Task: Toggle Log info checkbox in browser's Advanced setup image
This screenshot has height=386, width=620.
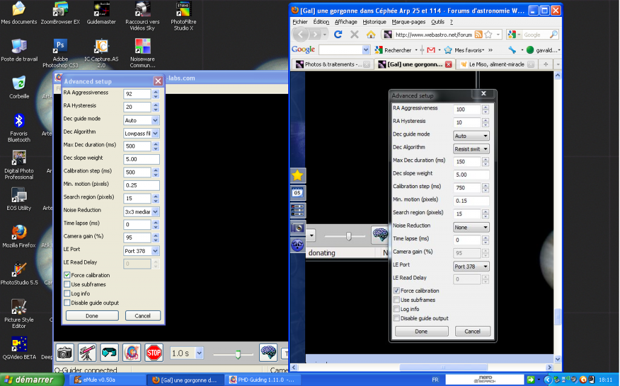Action: click(x=397, y=309)
